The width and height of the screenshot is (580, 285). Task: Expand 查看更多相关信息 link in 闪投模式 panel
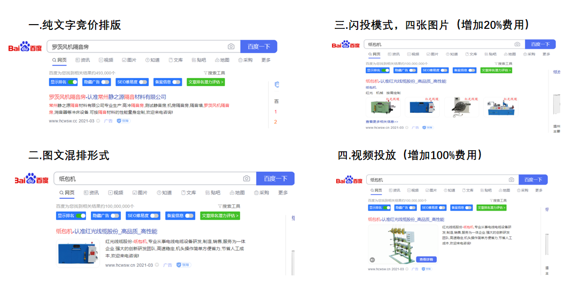pyautogui.click(x=382, y=122)
